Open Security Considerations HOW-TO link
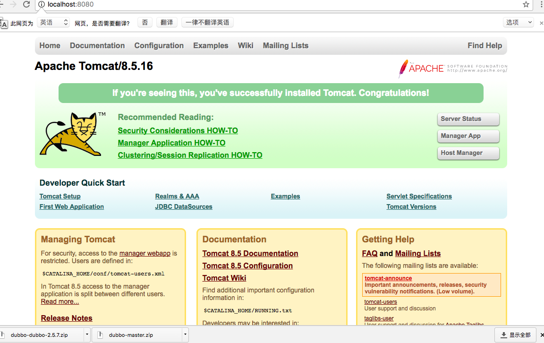 pyautogui.click(x=178, y=130)
